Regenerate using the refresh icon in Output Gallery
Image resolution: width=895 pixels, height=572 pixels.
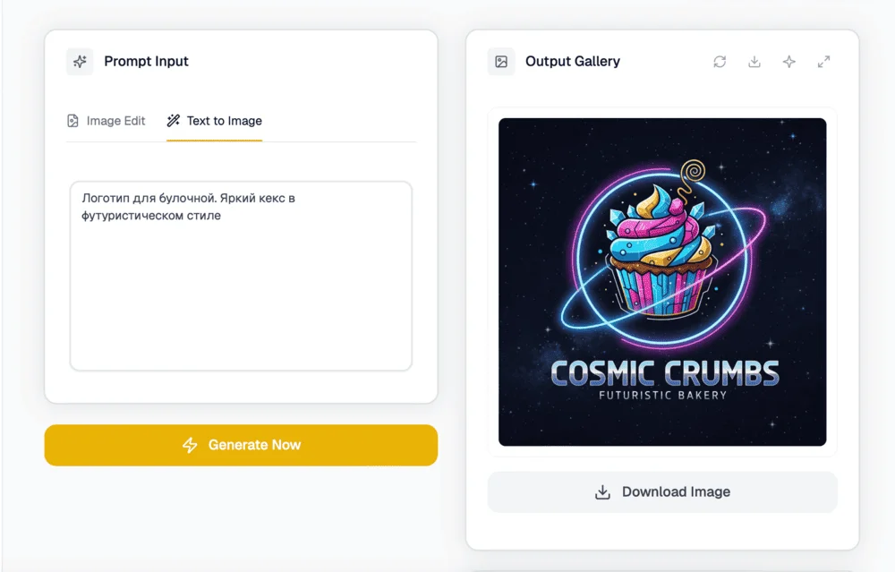[720, 62]
